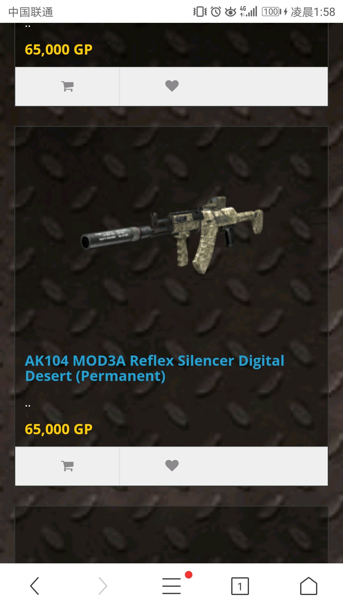
Task: Tap the 65,000 GP price at the top
Action: click(58, 49)
